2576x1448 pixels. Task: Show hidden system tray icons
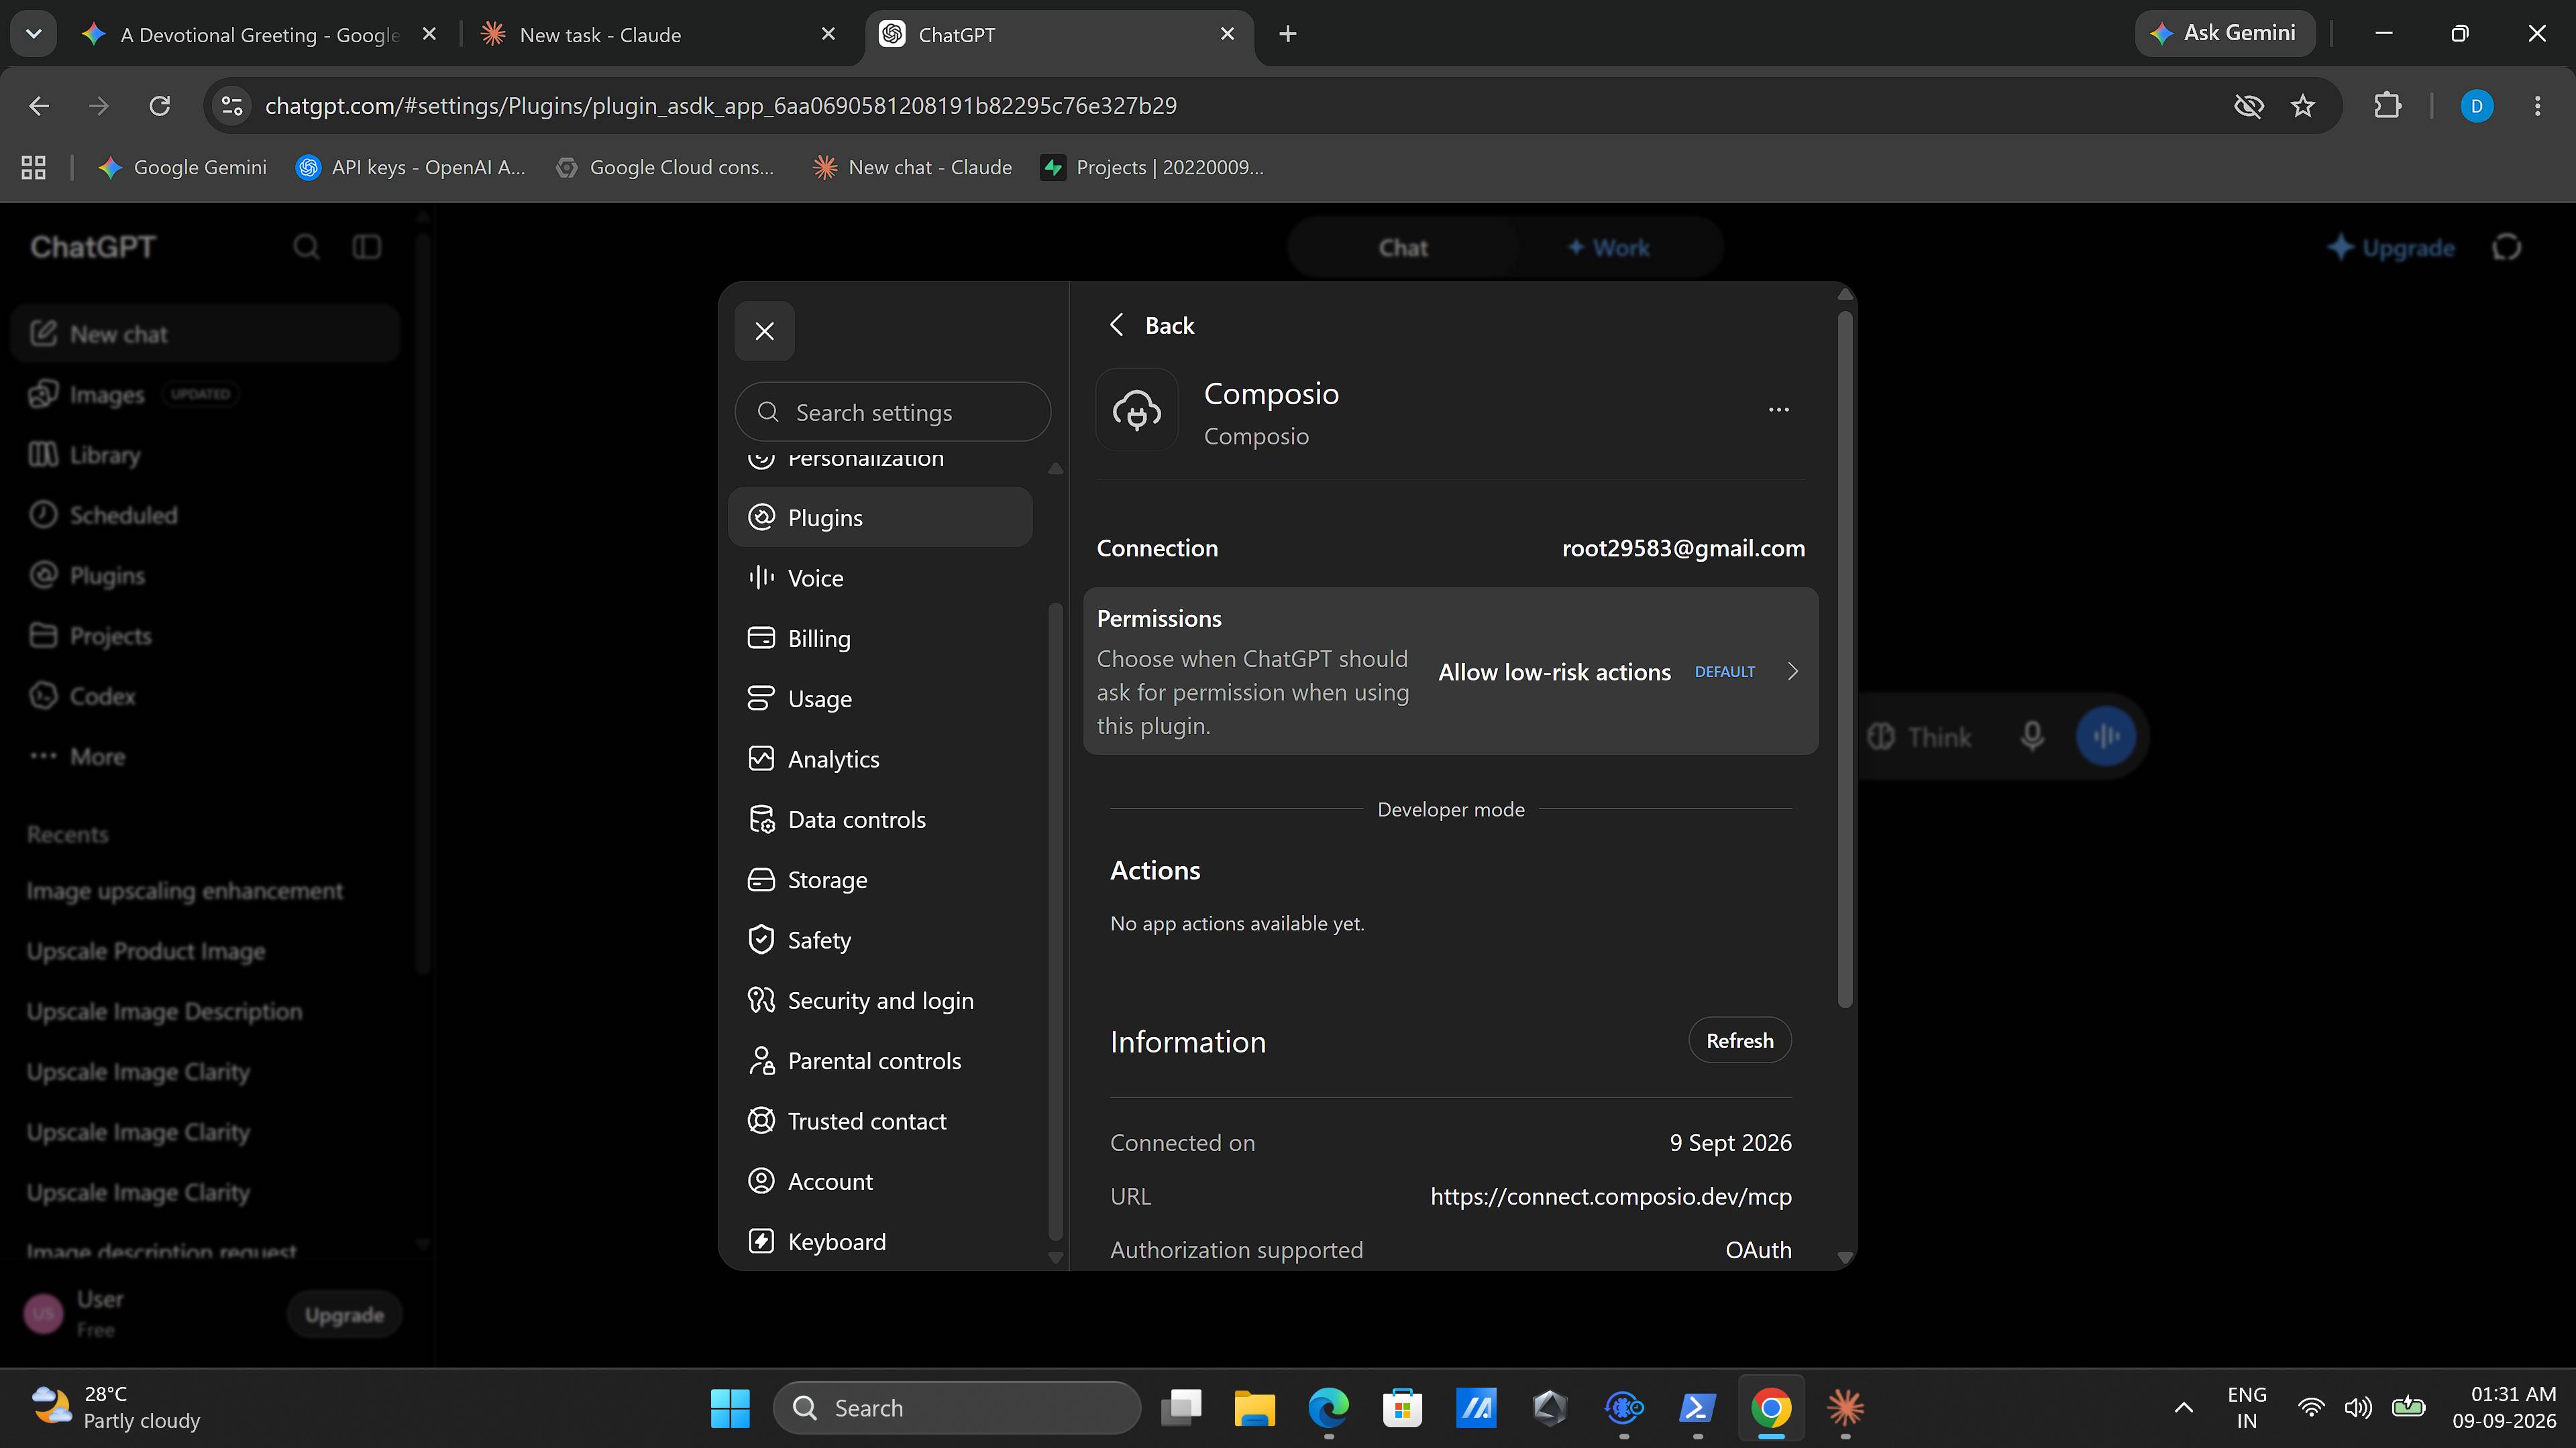pos(2184,1408)
